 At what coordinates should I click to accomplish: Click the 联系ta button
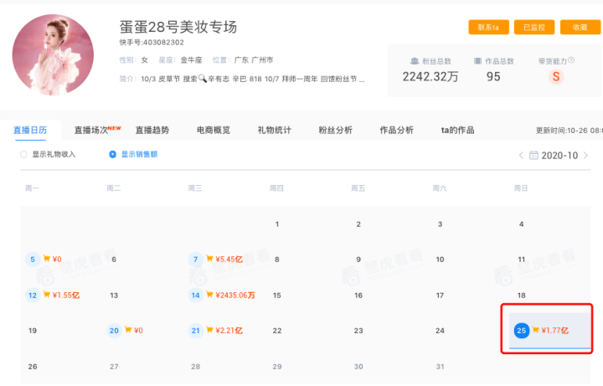488,28
